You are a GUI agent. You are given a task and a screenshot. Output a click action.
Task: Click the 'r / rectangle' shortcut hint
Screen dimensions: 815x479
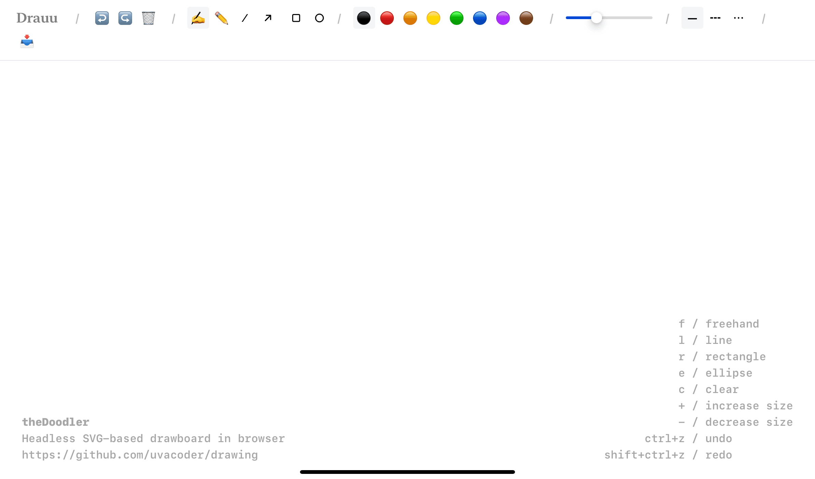click(x=722, y=357)
